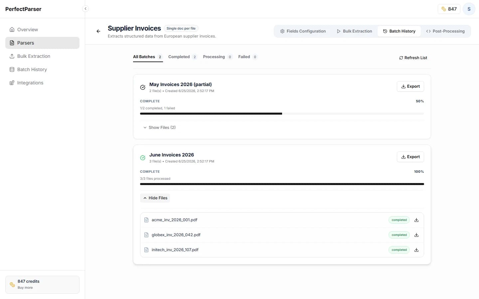Click the acme_inv_2026_001.pdf file icon
Image resolution: width=479 pixels, height=299 pixels.
coord(146,220)
